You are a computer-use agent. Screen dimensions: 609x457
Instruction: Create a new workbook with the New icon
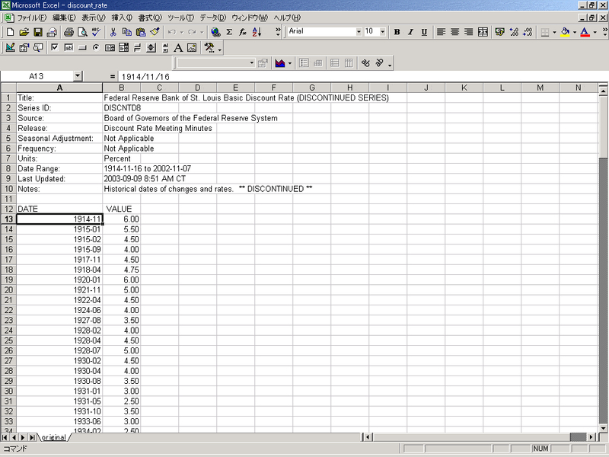tap(11, 32)
